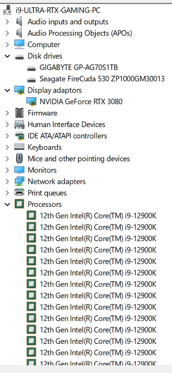The height and width of the screenshot is (373, 172).
Task: Collapse the Display adaptors category
Action: [7, 90]
